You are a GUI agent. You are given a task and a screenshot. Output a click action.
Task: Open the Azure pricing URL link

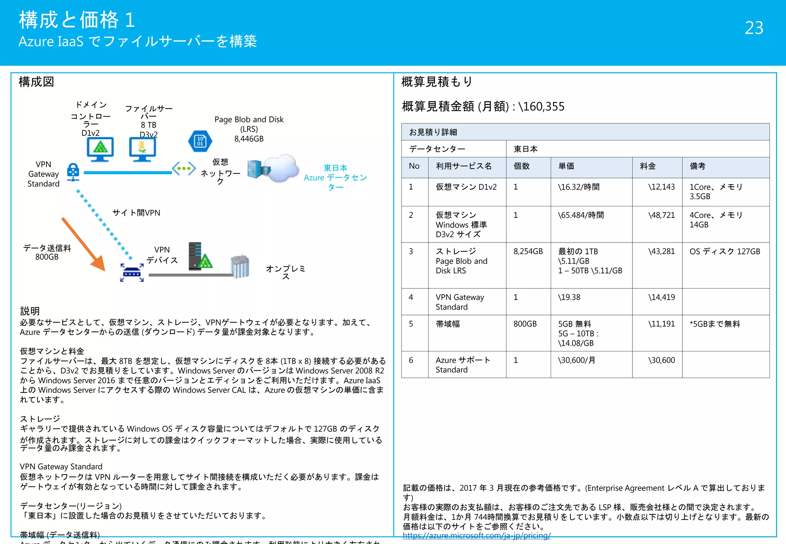point(477,536)
